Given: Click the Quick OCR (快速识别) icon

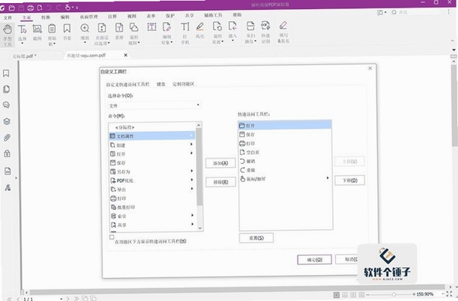Looking at the screenshot, I should [x=266, y=26].
